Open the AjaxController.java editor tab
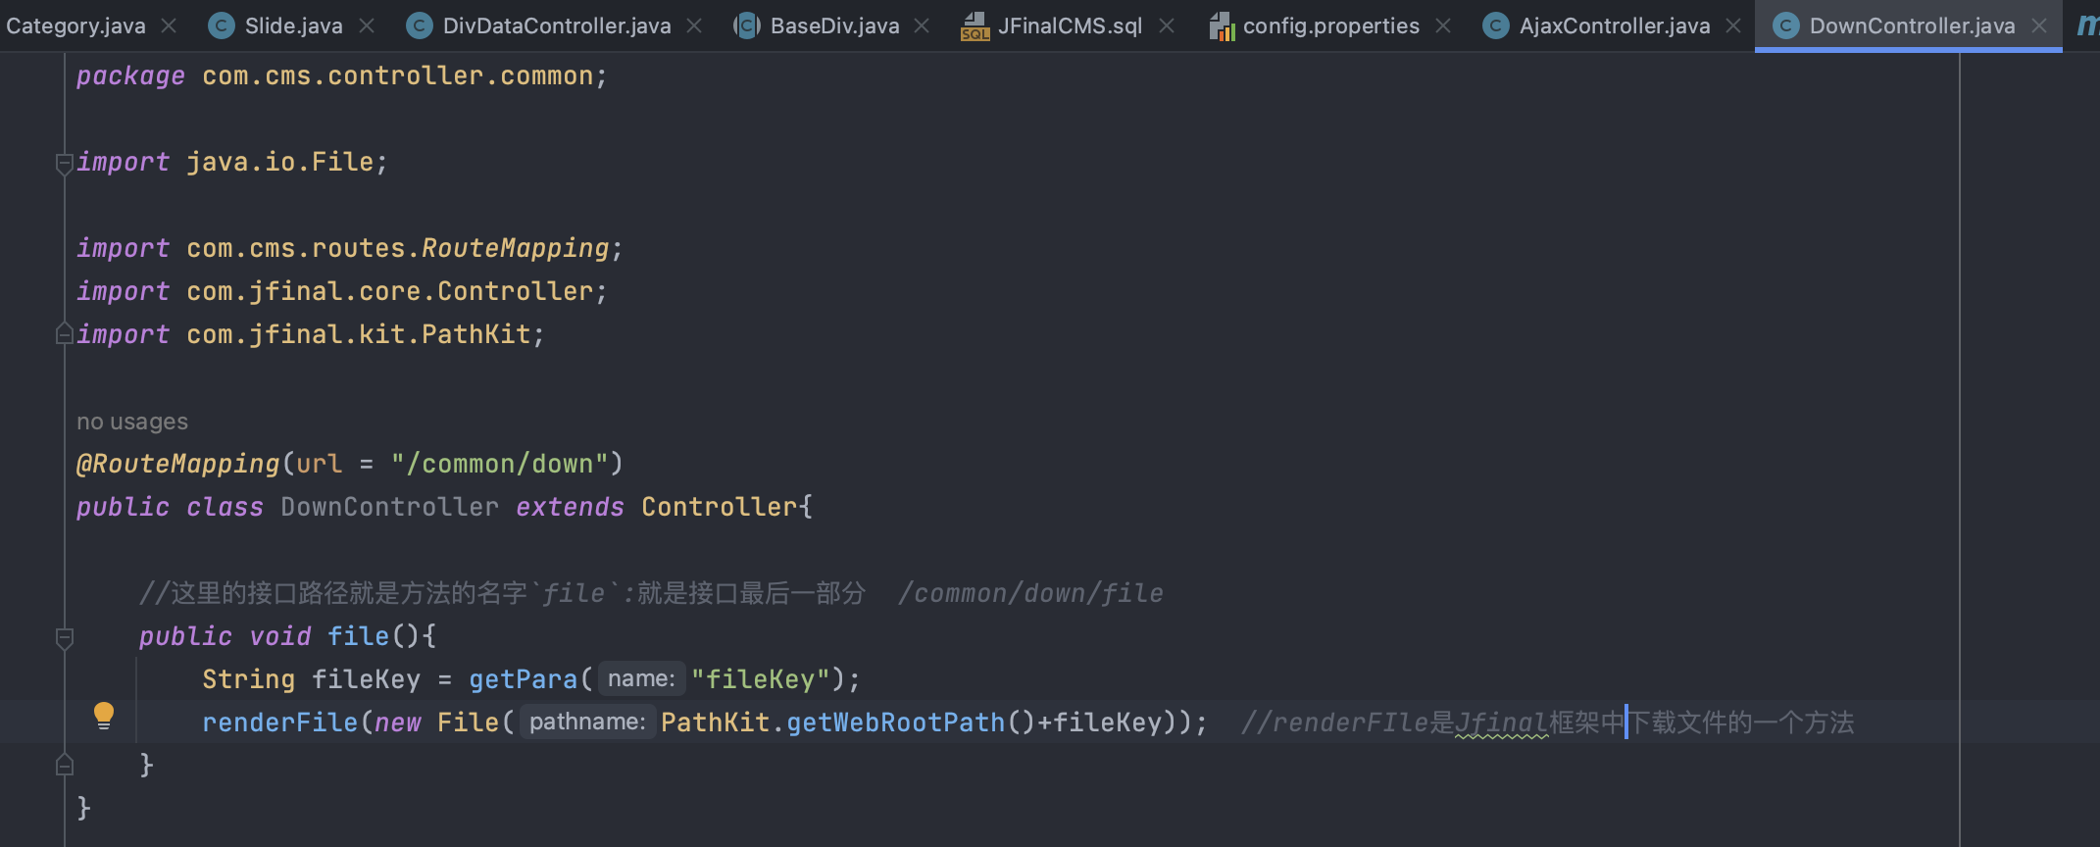2100x847 pixels. tap(1614, 26)
